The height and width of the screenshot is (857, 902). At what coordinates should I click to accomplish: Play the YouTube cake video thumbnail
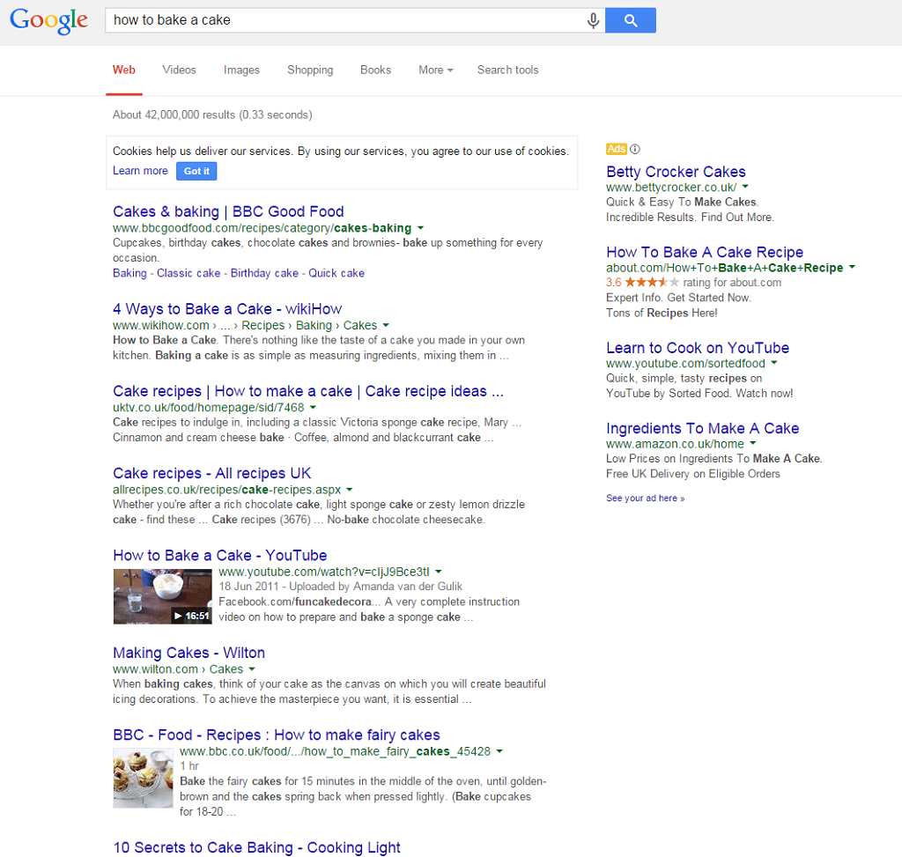(x=162, y=596)
